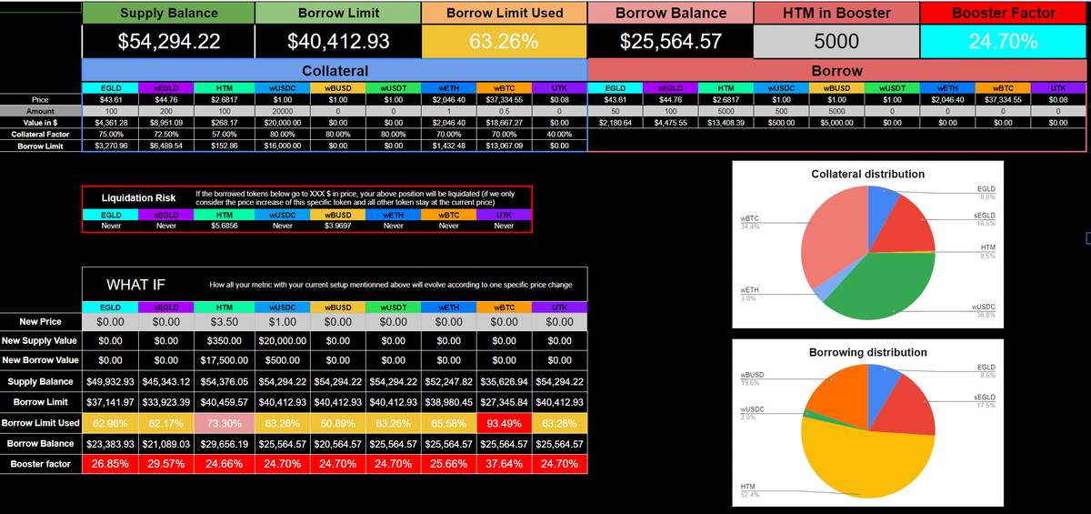Screen dimensions: 1091x514
Task: Select the $49,932.93 supply balance cell
Action: click(111, 381)
